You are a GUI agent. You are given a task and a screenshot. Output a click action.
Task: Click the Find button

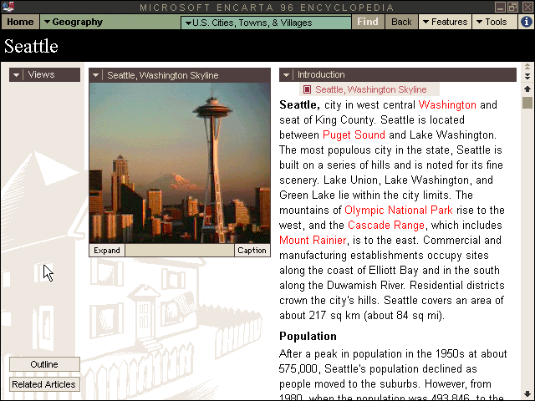click(x=368, y=22)
